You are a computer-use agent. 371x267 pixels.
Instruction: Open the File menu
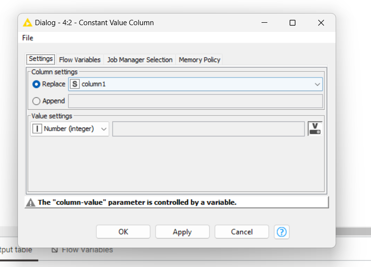(x=28, y=38)
